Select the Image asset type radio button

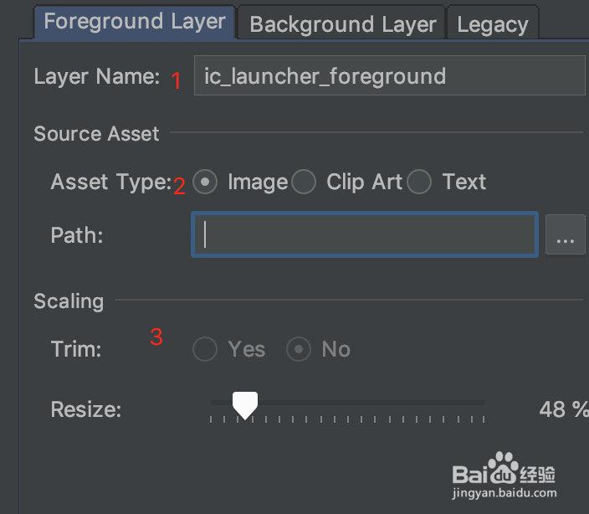[x=205, y=182]
